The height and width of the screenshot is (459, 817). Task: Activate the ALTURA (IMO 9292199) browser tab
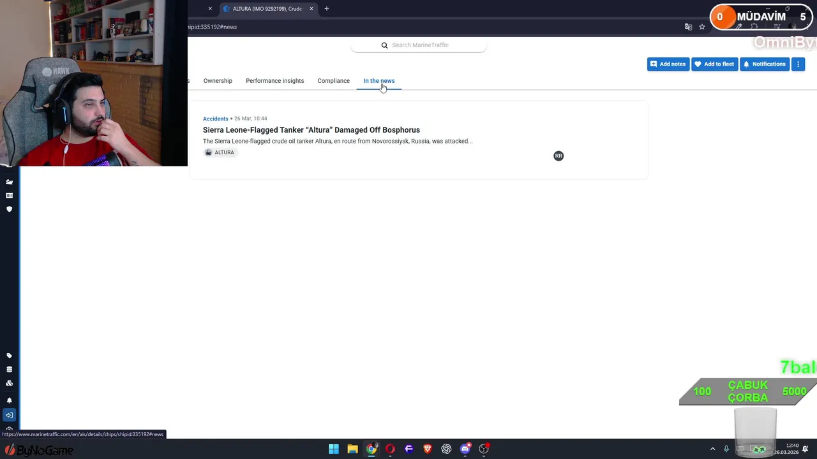[x=267, y=9]
